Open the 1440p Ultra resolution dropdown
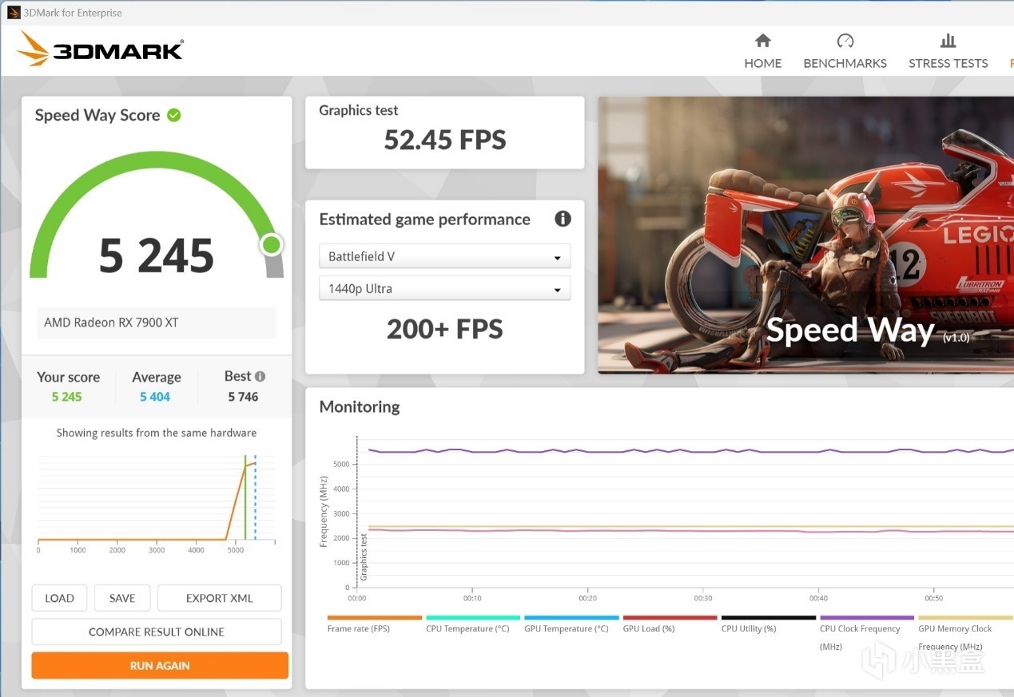This screenshot has width=1014, height=697. click(x=444, y=288)
